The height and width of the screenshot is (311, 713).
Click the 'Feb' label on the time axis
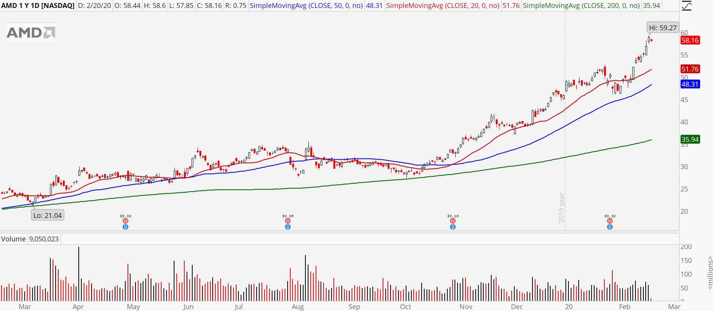point(625,307)
